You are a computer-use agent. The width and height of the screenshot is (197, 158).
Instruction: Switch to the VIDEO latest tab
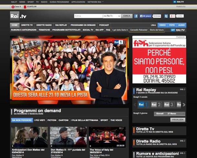click(x=162, y=25)
